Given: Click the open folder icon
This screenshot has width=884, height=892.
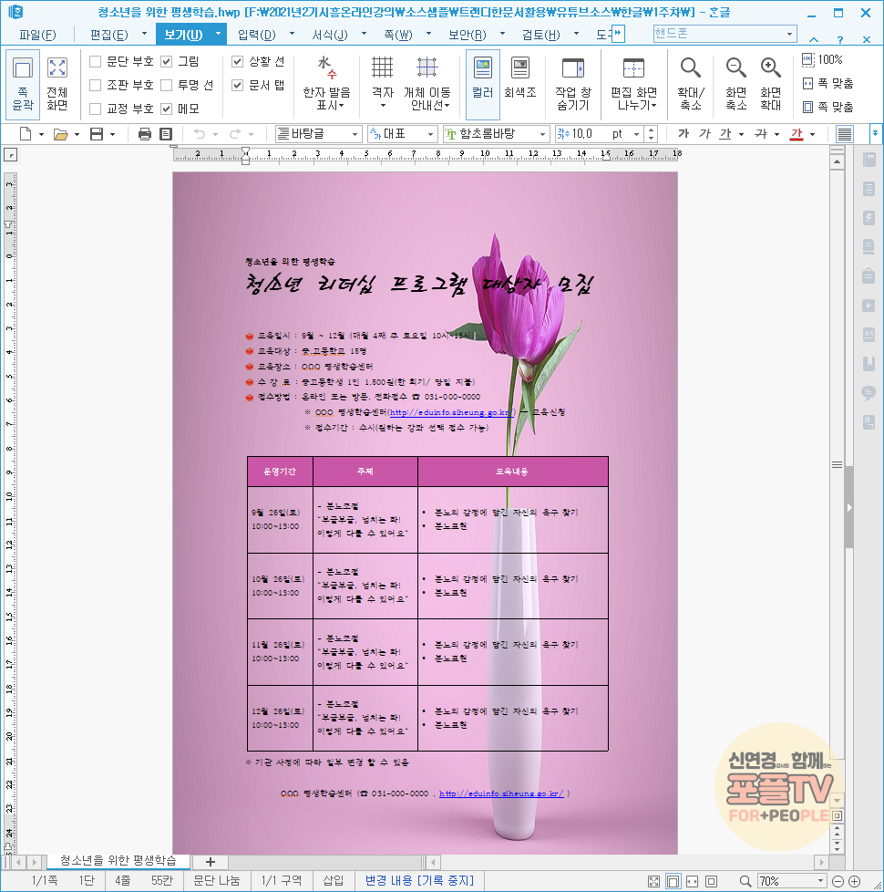Looking at the screenshot, I should click(60, 134).
